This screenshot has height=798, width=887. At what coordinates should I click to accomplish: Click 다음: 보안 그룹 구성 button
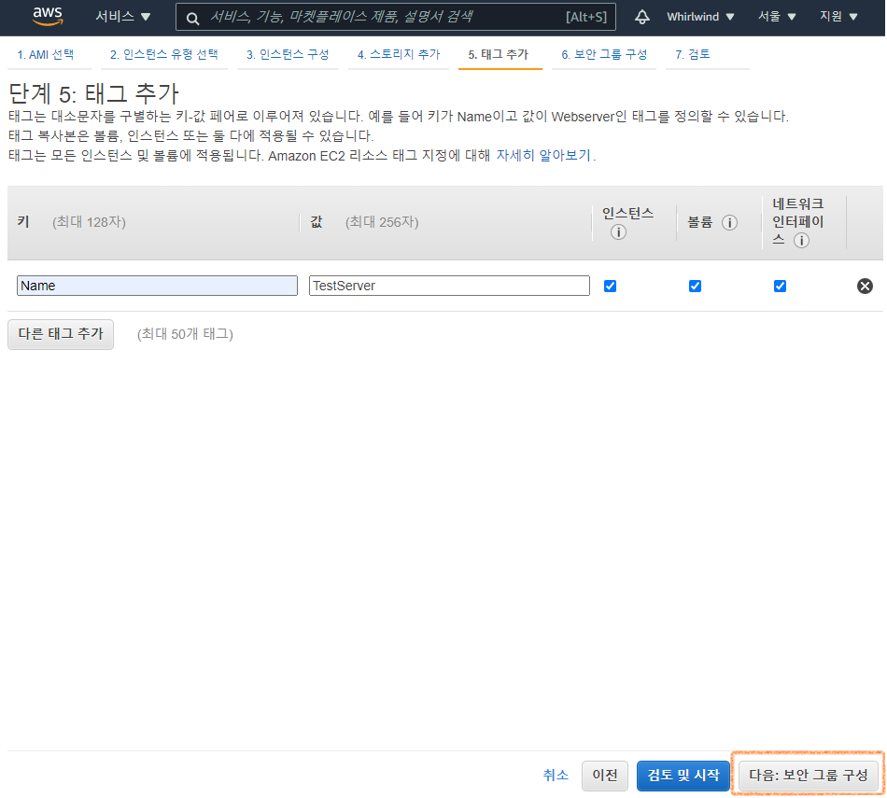coord(809,776)
